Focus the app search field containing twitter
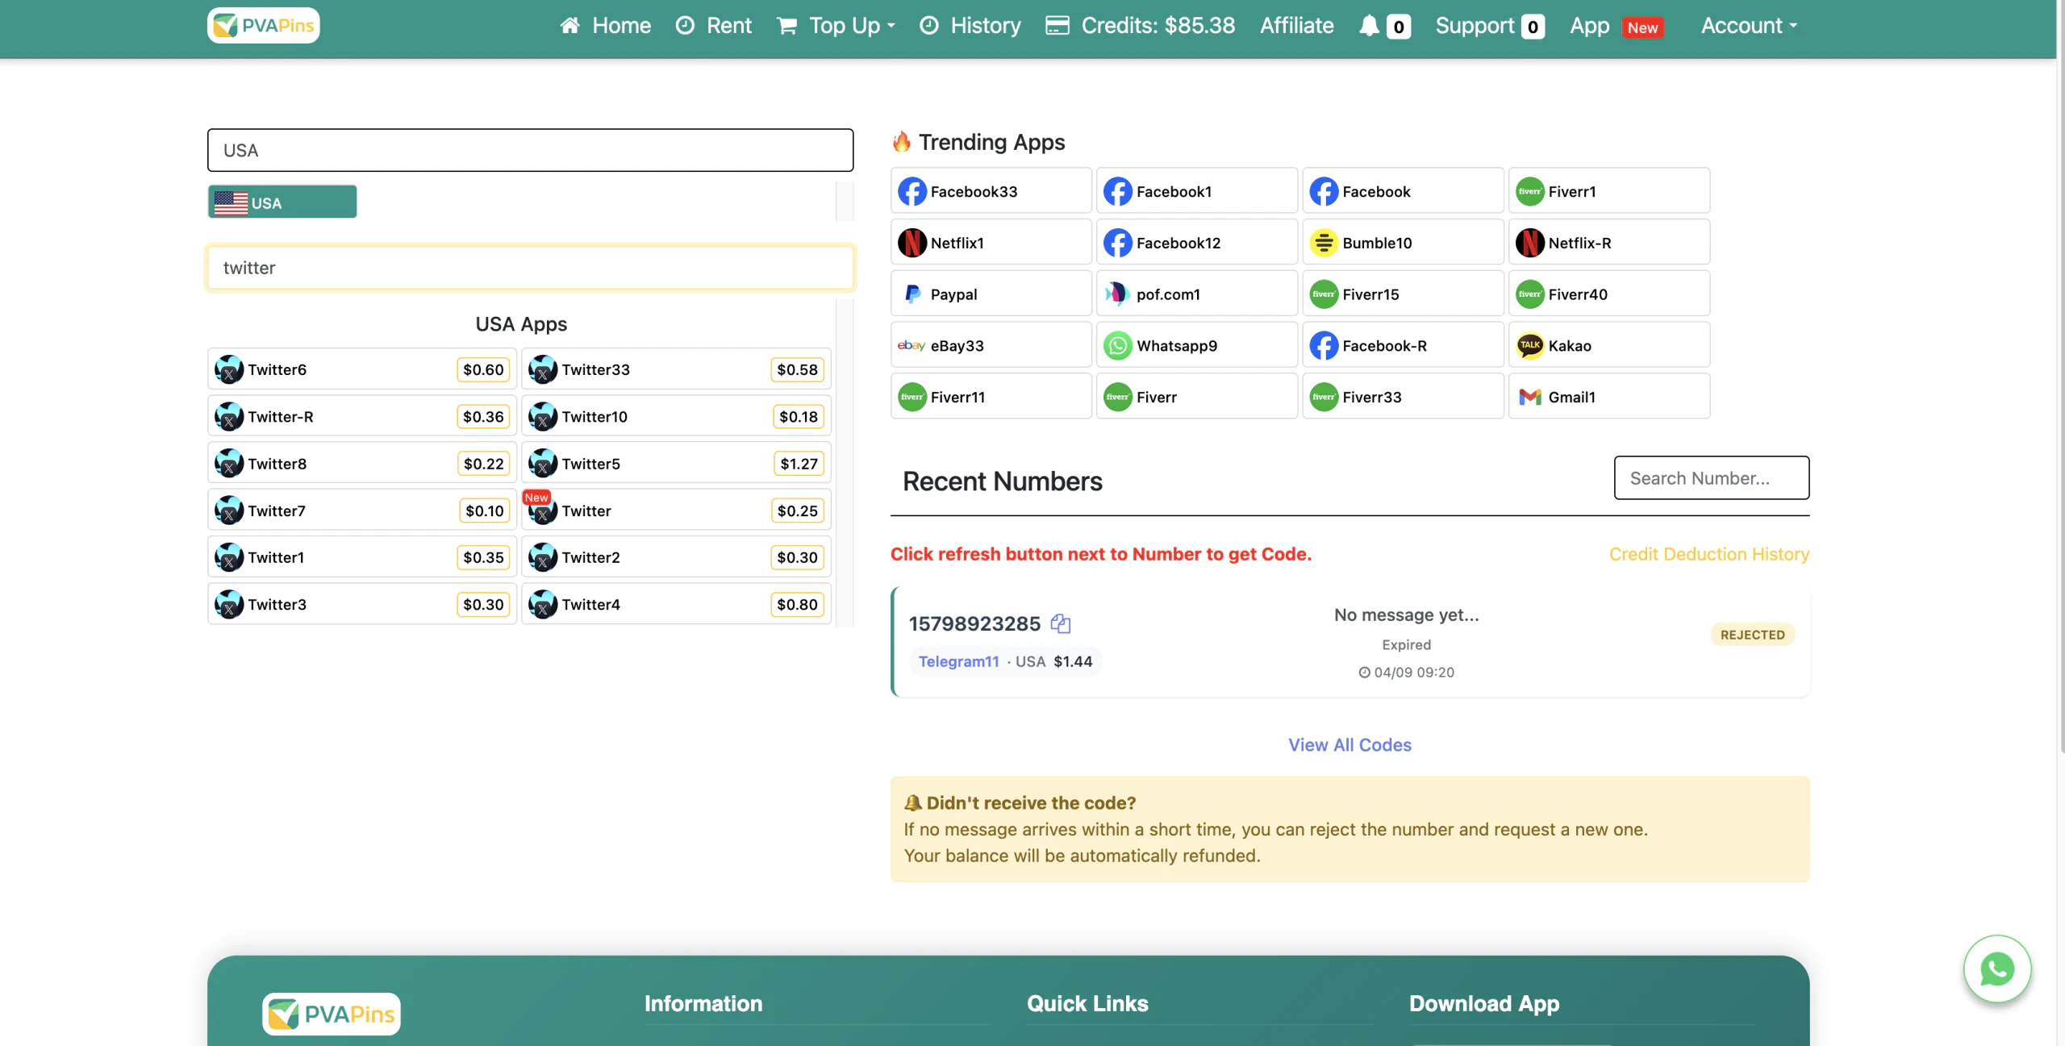The image size is (2065, 1046). click(x=530, y=268)
